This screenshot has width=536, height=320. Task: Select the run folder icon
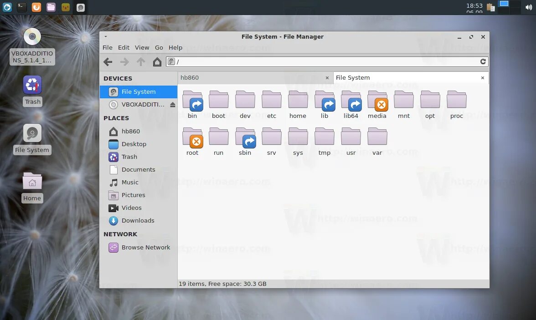coord(218,137)
